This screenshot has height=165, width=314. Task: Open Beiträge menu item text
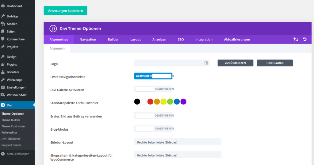click(x=13, y=16)
